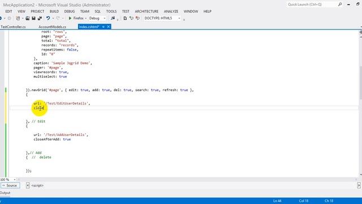Click the '/Test/AddUserDetails' url string
362x204 pixels.
(65, 135)
